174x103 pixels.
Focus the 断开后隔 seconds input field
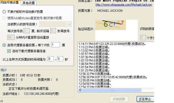click(53, 31)
